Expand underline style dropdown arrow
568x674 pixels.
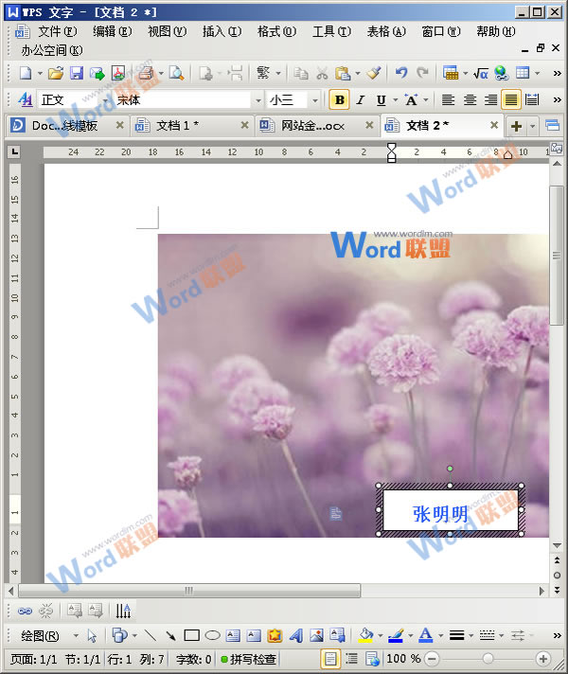tap(395, 100)
